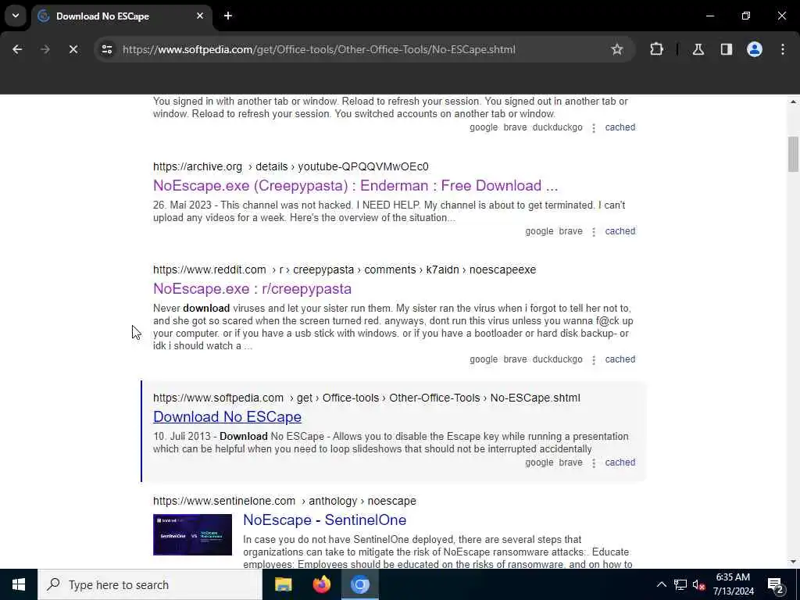Click the scrollbar down arrow
800x600 pixels.
pos(793,562)
